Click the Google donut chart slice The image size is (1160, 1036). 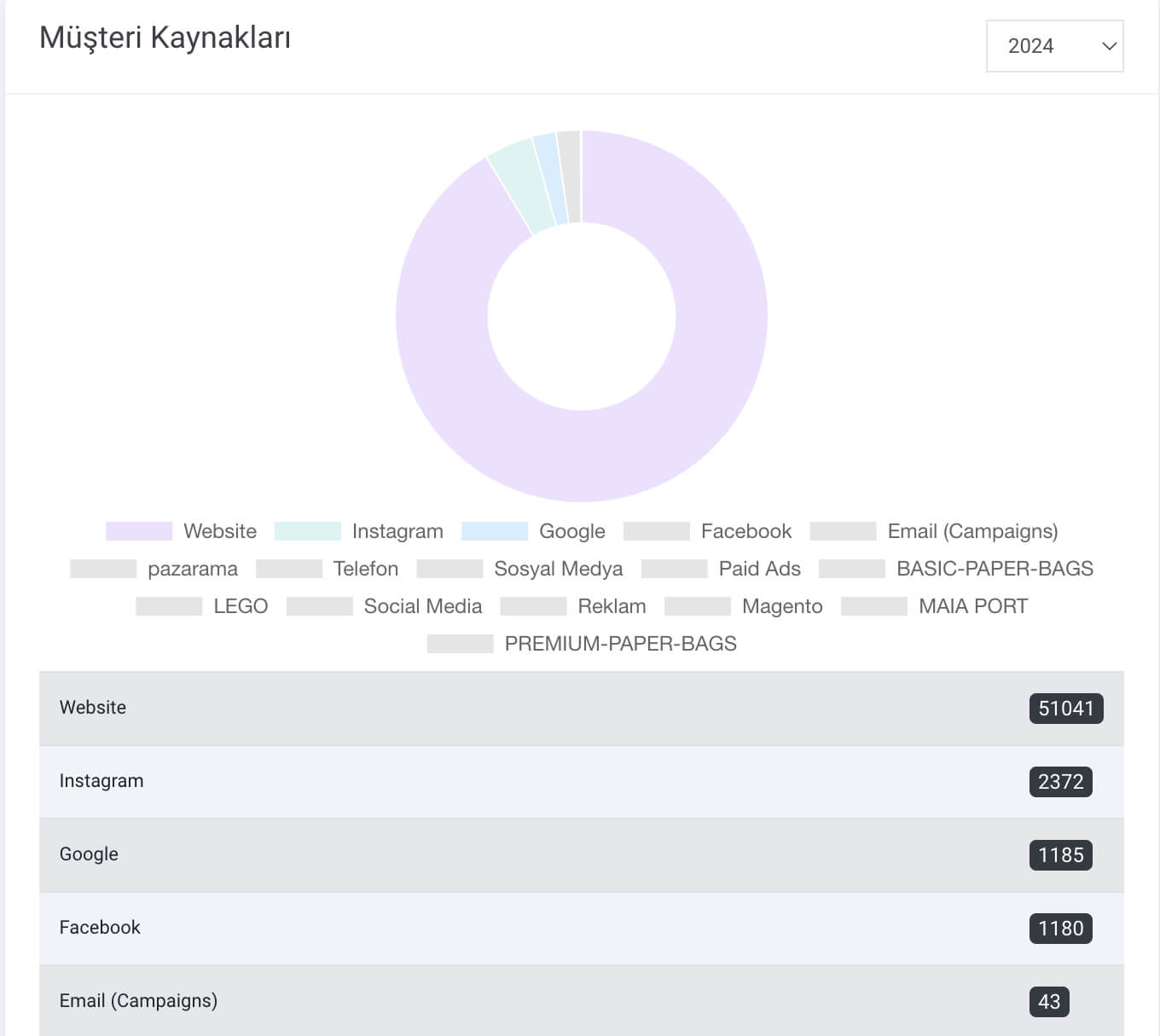[x=553, y=179]
